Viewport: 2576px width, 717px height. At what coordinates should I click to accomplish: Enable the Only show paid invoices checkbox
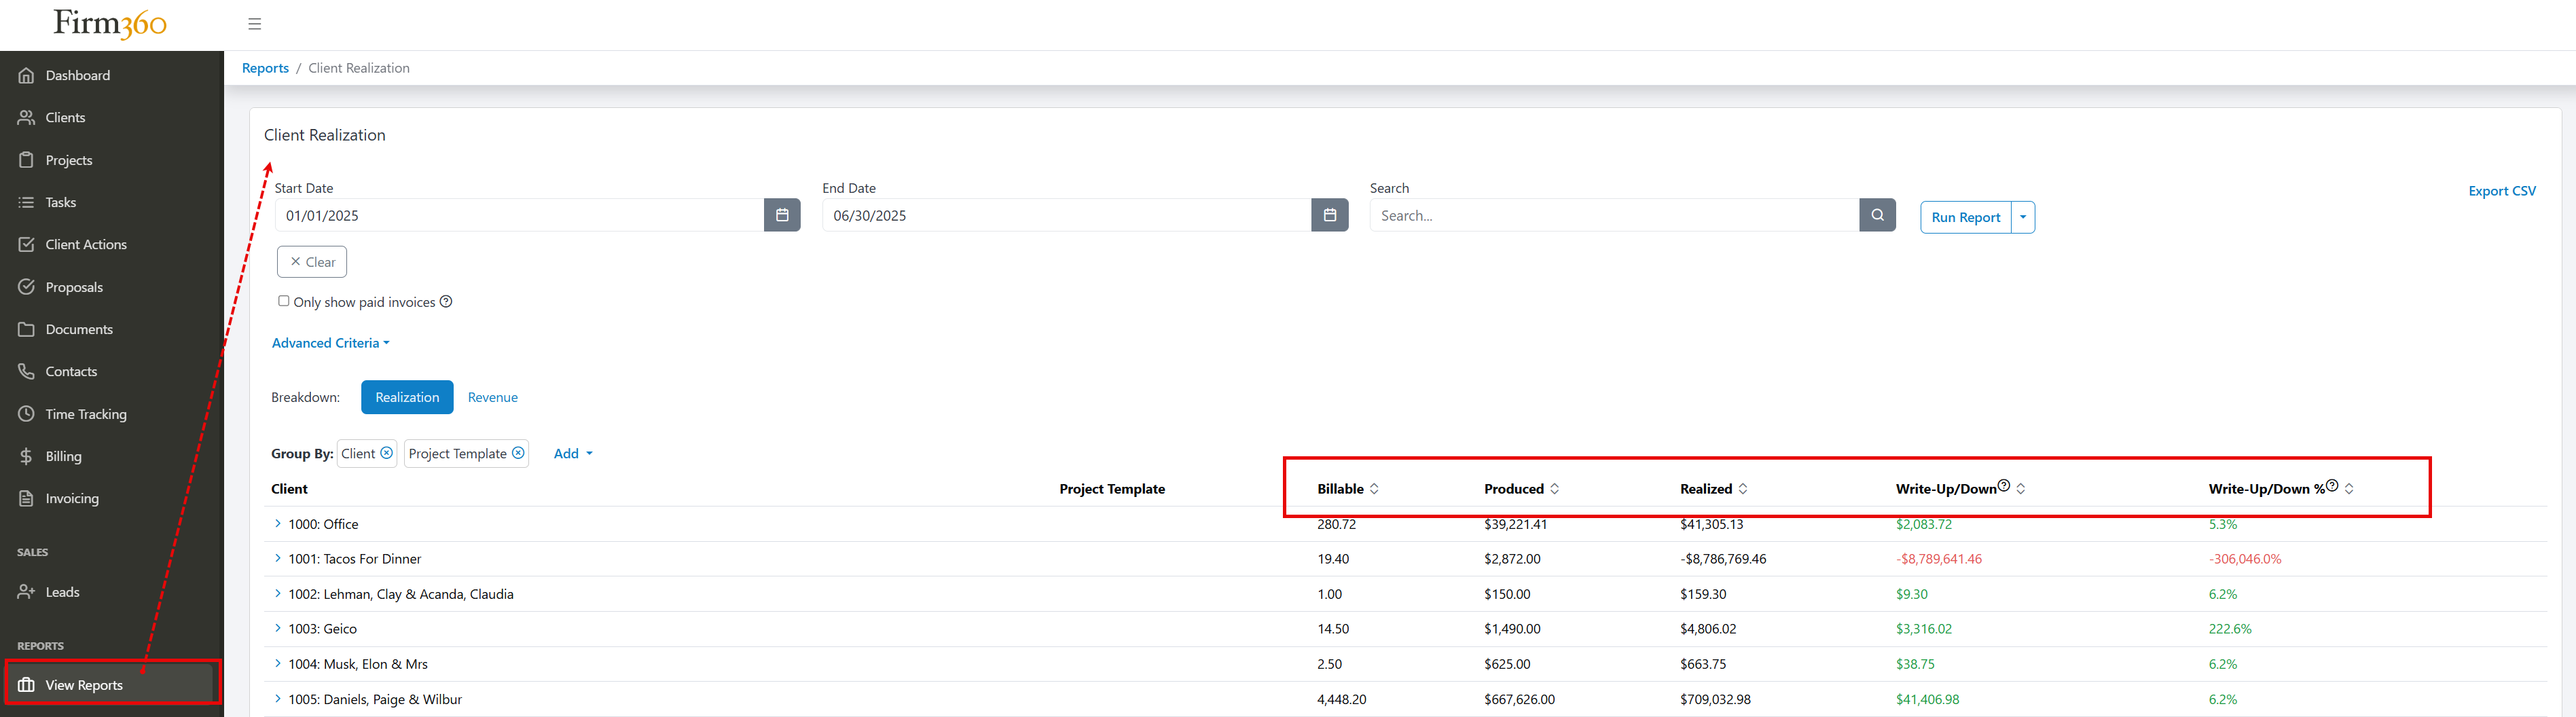tap(284, 300)
